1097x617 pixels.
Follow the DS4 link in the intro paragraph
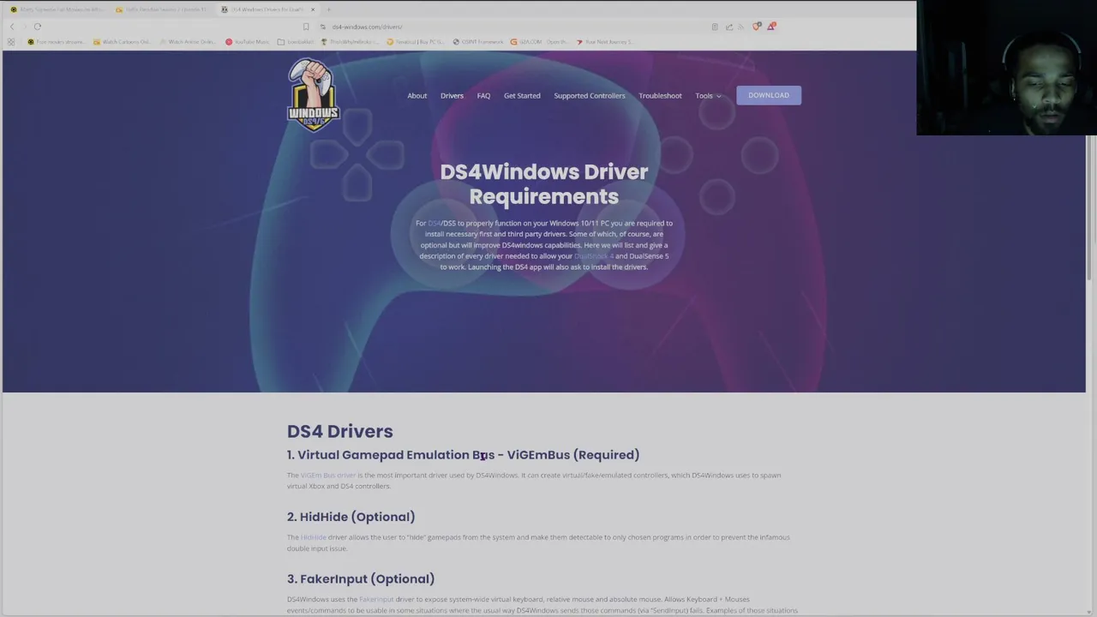(x=434, y=223)
